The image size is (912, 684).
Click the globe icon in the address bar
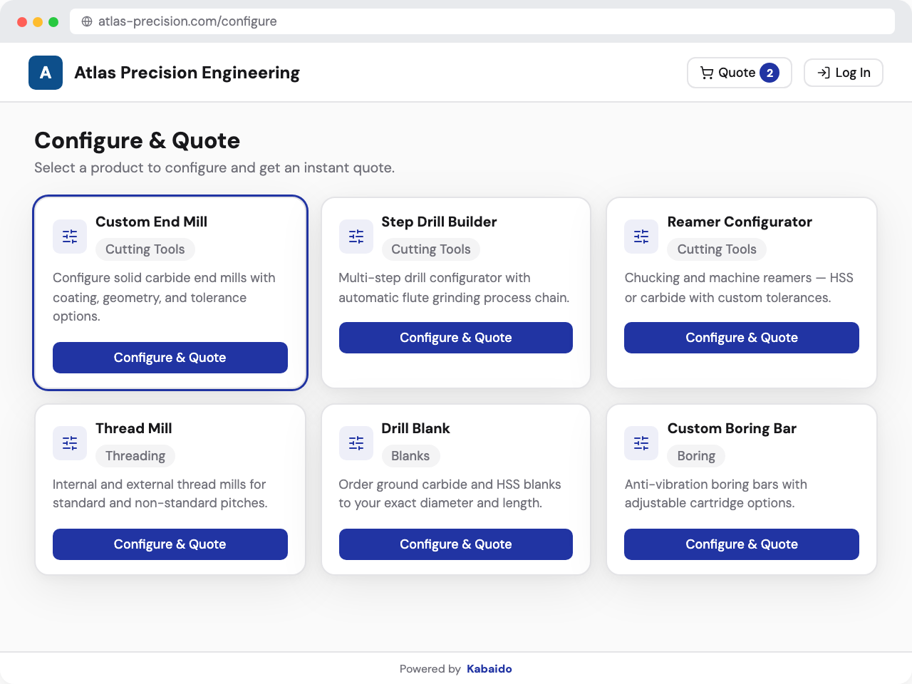point(86,21)
